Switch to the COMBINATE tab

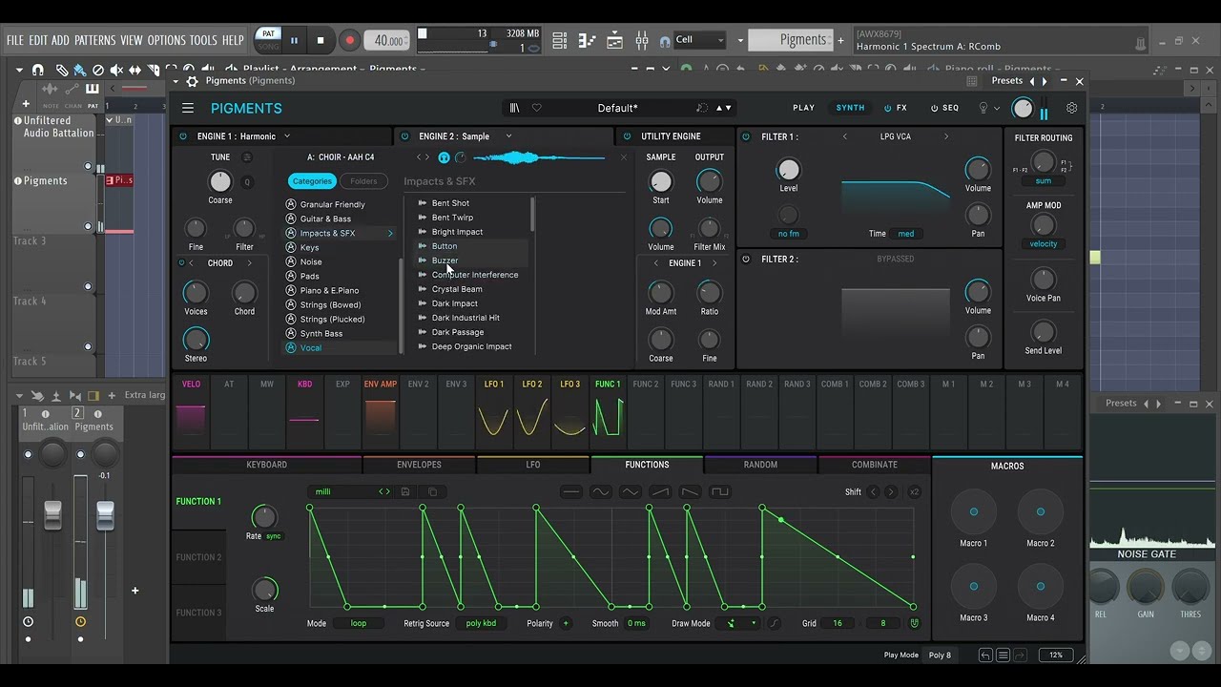point(875,465)
